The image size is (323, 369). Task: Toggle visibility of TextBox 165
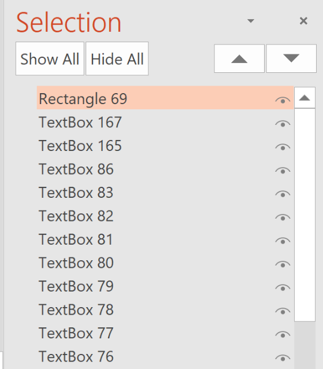[283, 147]
